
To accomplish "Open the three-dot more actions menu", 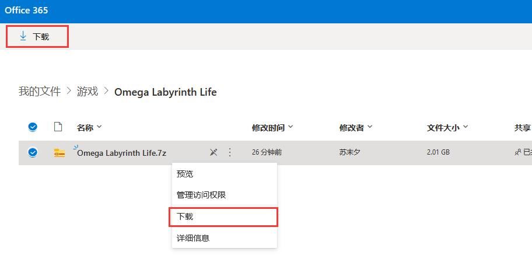I will pyautogui.click(x=230, y=152).
